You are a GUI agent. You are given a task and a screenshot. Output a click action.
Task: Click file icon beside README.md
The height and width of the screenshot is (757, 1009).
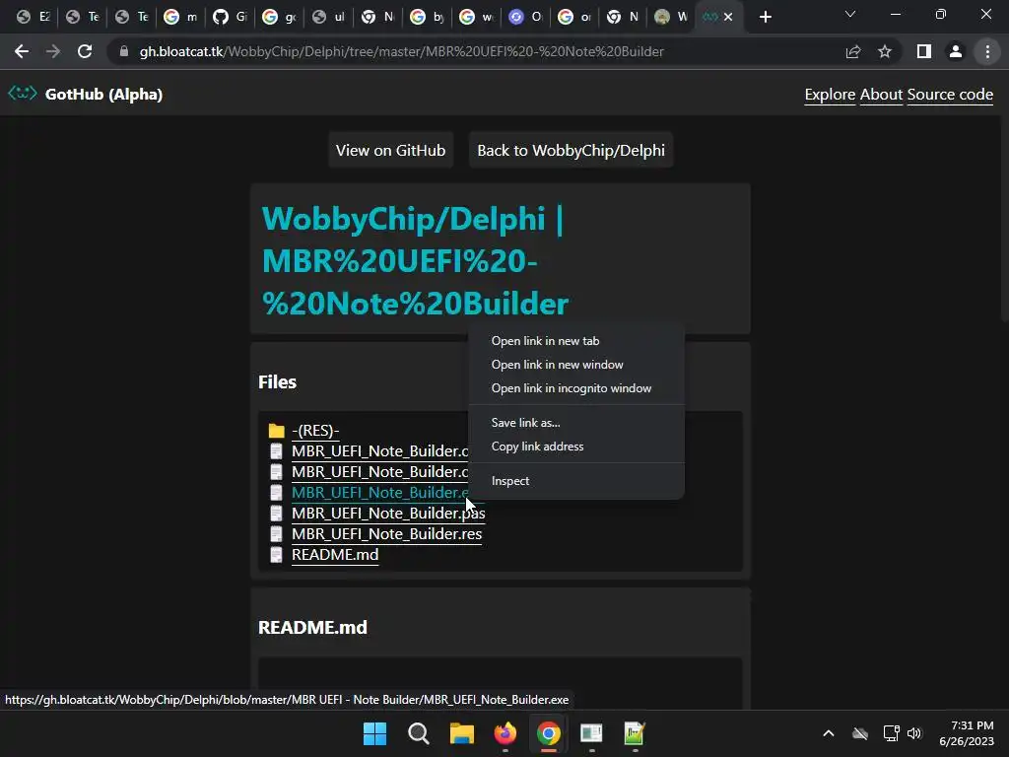point(276,555)
